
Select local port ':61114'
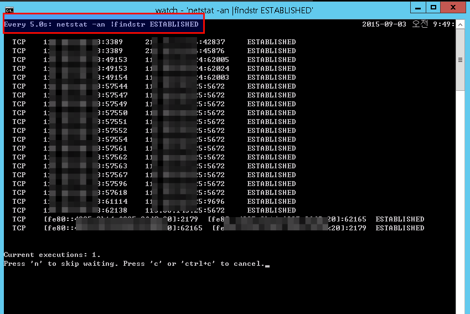click(115, 202)
